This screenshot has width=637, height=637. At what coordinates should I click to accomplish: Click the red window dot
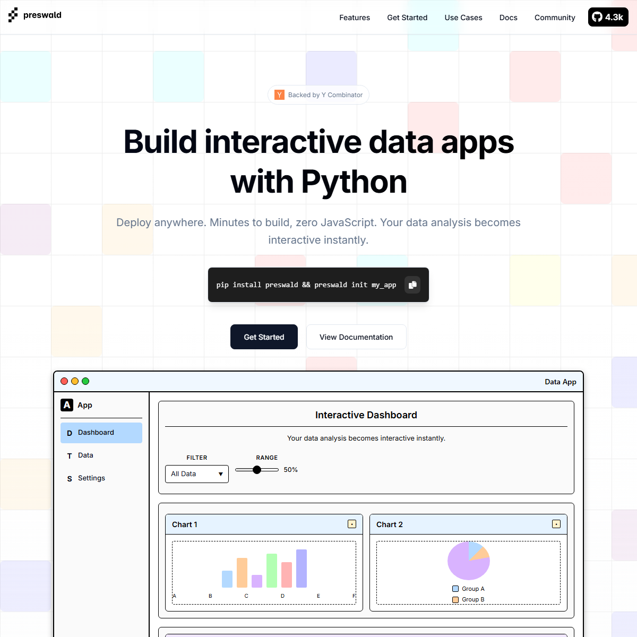click(x=64, y=381)
